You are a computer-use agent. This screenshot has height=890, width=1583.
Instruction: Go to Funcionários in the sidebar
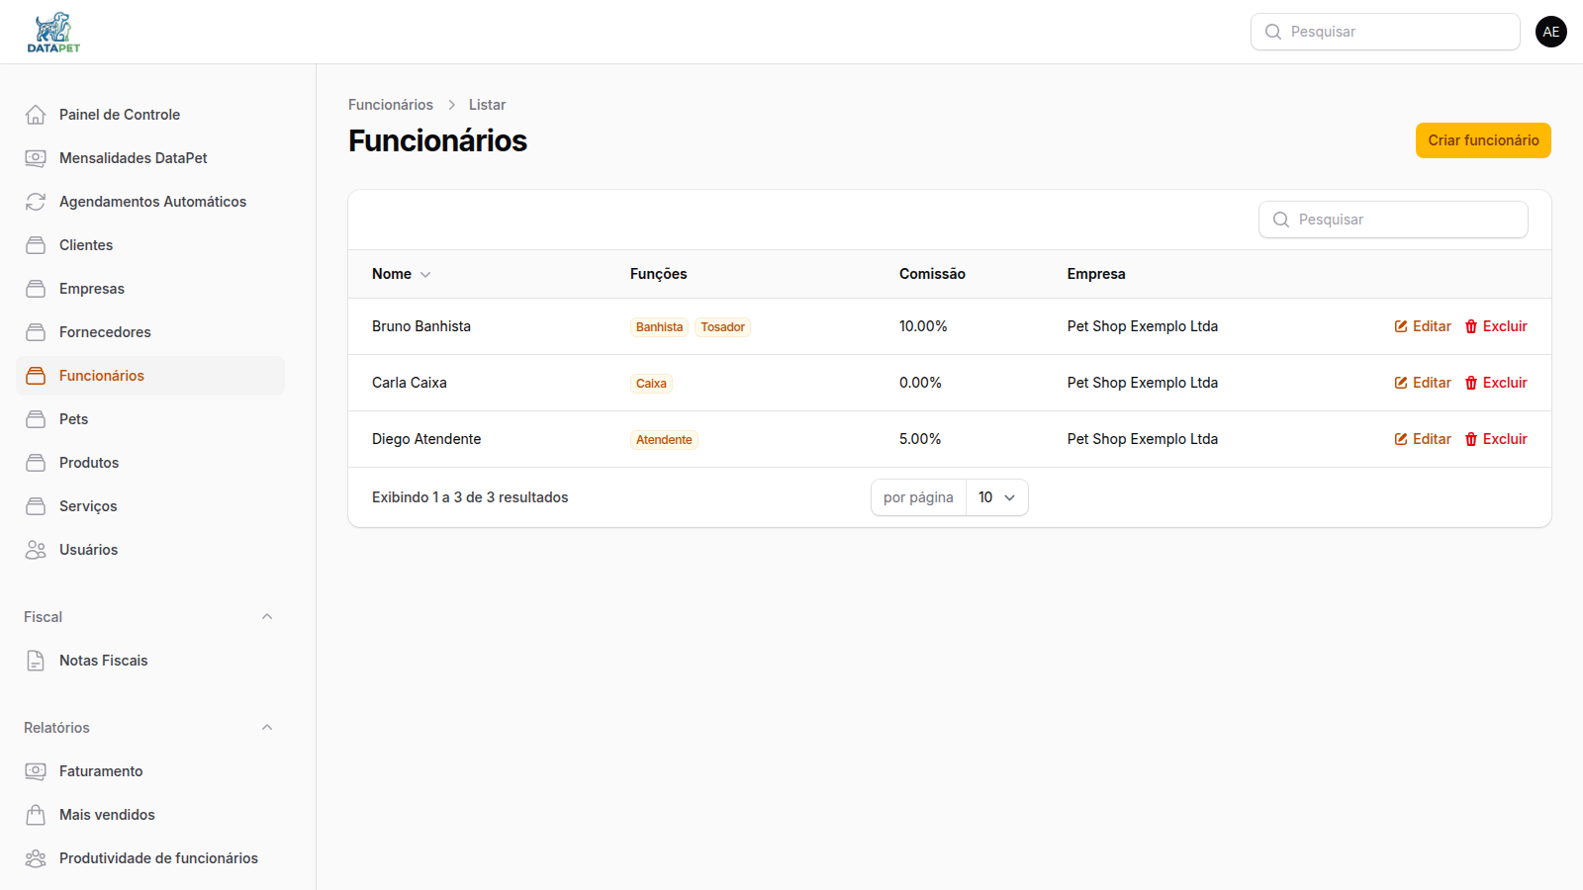pos(150,376)
